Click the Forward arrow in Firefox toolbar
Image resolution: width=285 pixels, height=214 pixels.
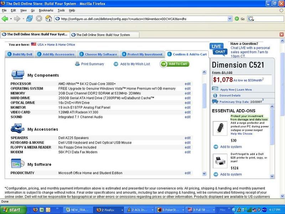coord(17,19)
